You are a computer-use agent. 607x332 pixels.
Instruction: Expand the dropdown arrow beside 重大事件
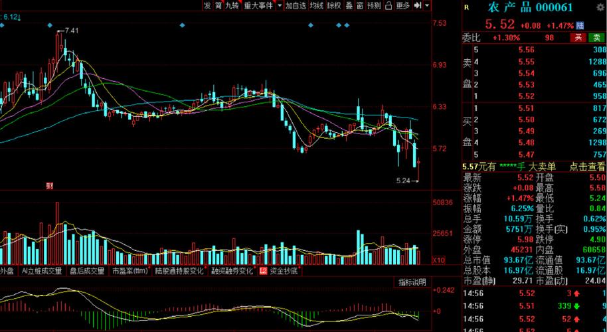click(280, 5)
